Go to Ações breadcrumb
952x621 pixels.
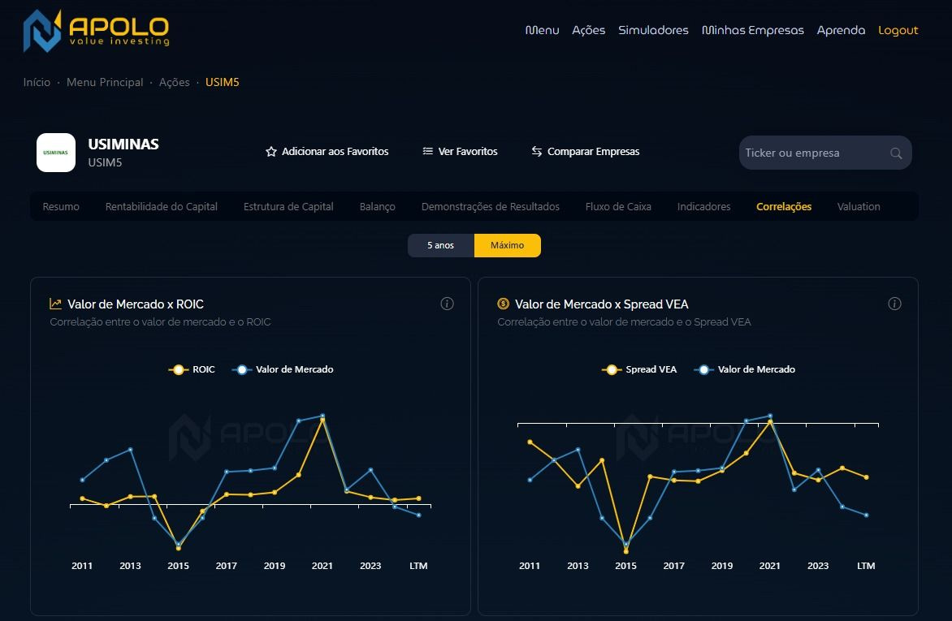(x=175, y=82)
